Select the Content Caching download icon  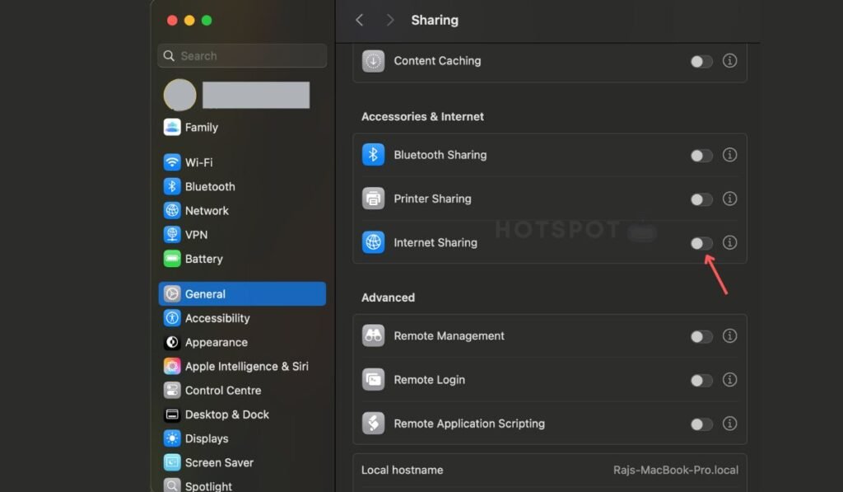(373, 61)
